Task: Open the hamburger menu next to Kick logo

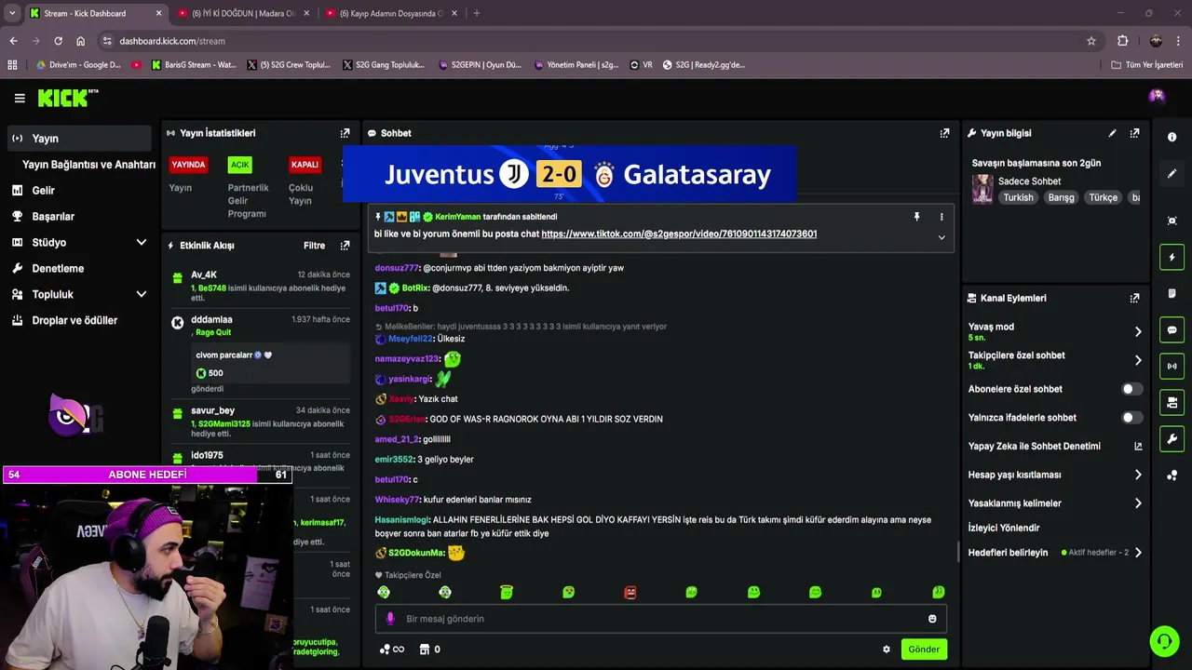Action: [x=20, y=98]
